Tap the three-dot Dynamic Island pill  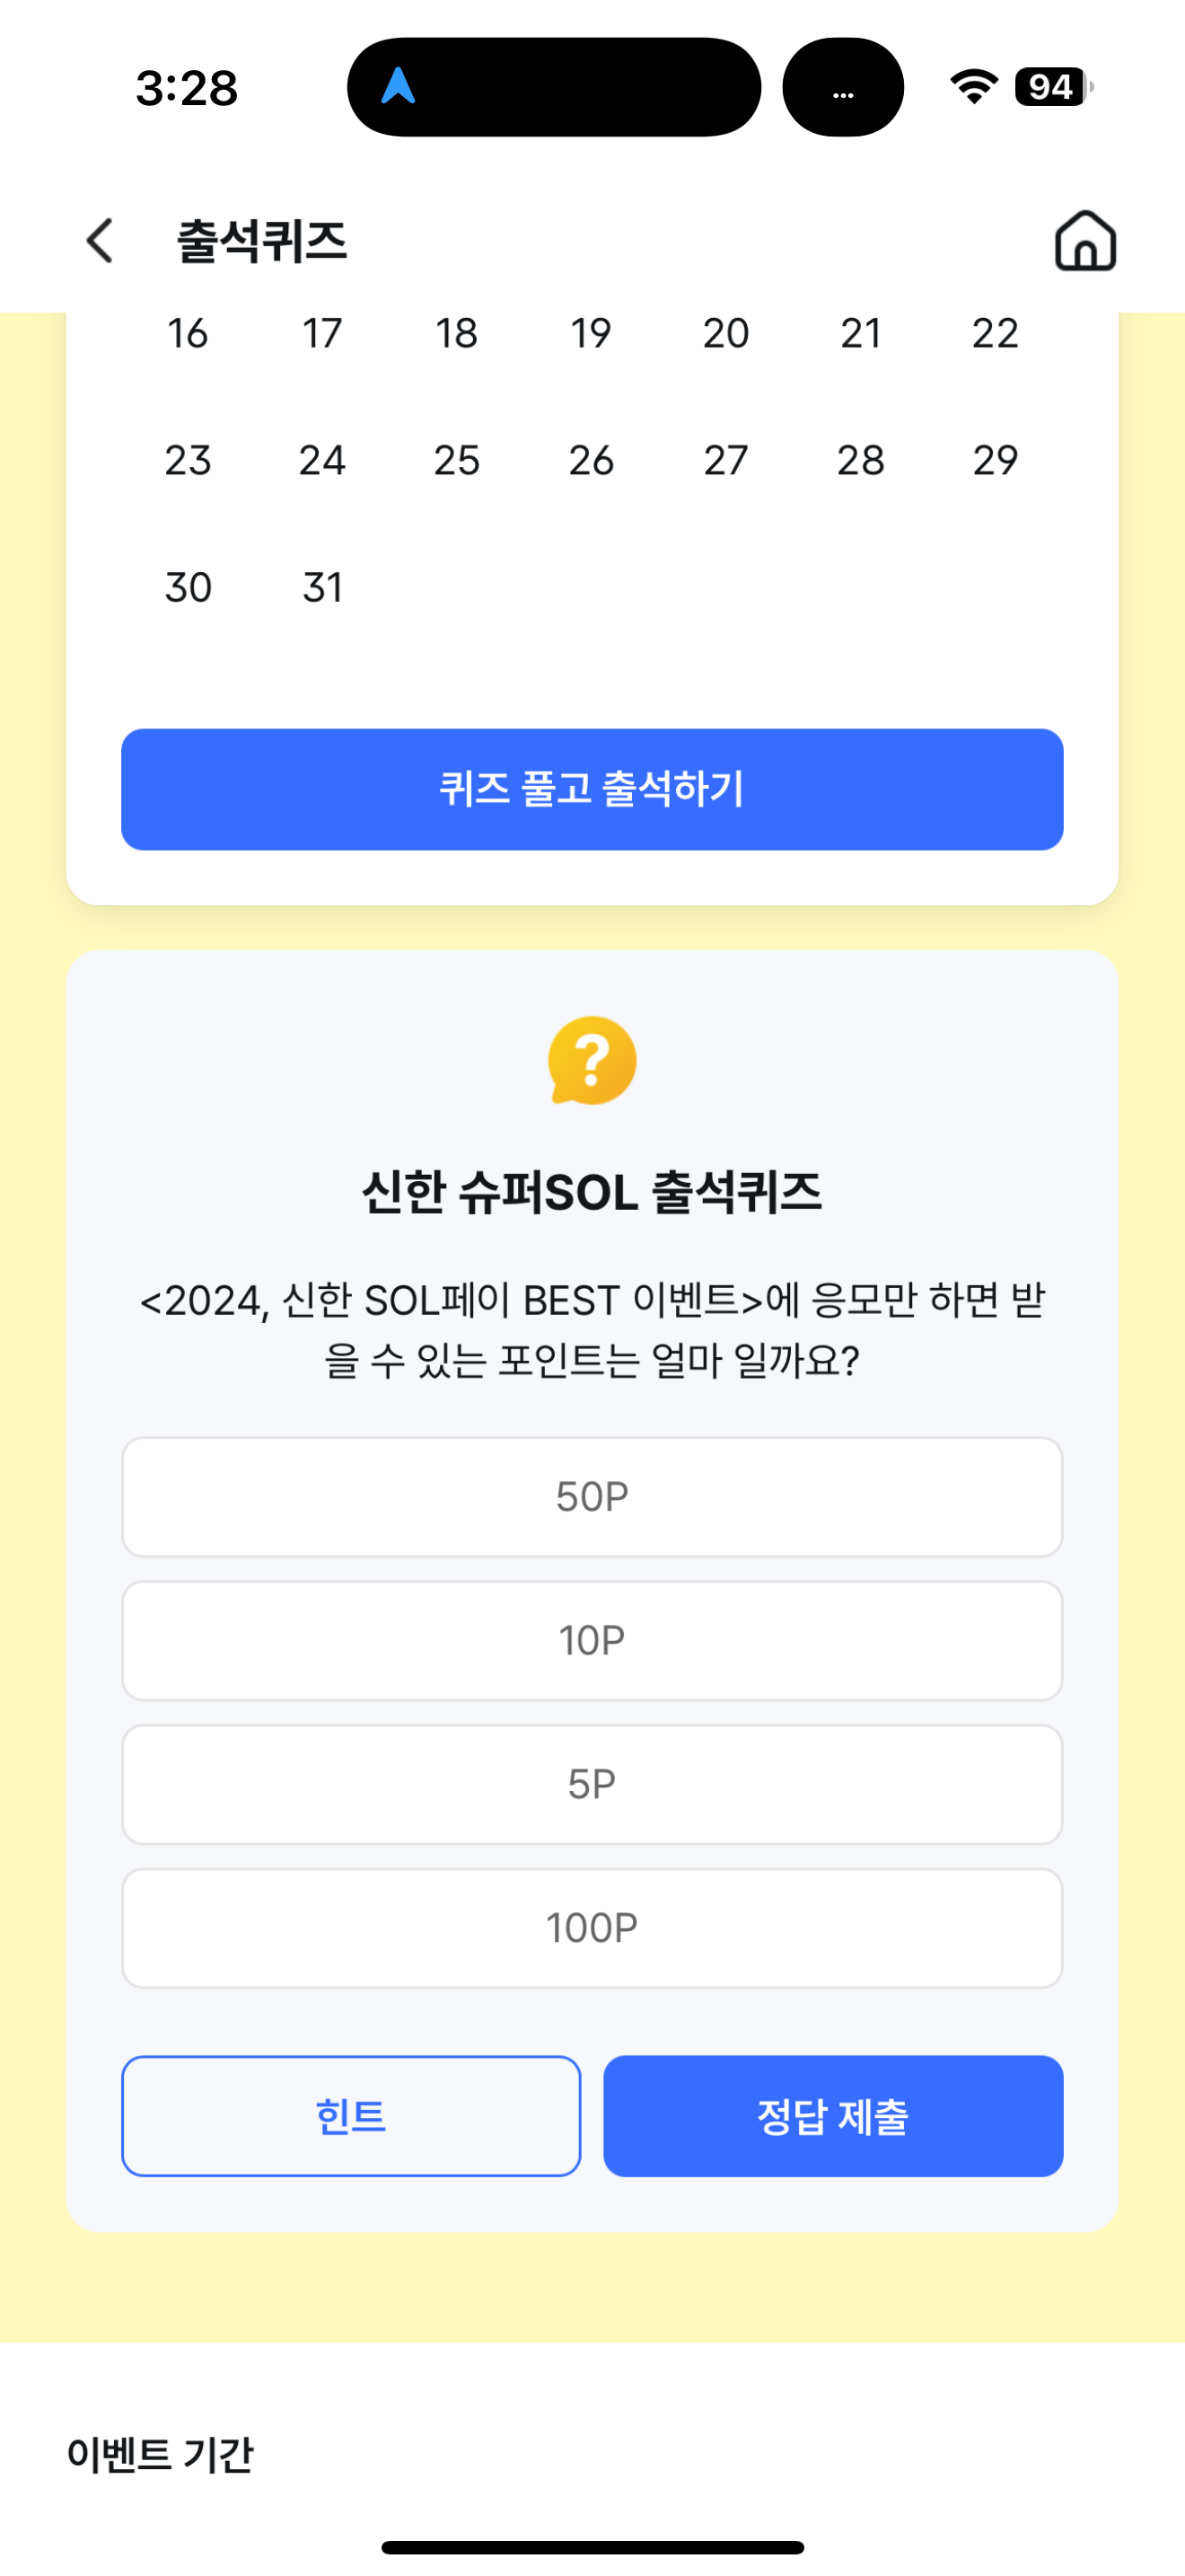click(x=842, y=87)
